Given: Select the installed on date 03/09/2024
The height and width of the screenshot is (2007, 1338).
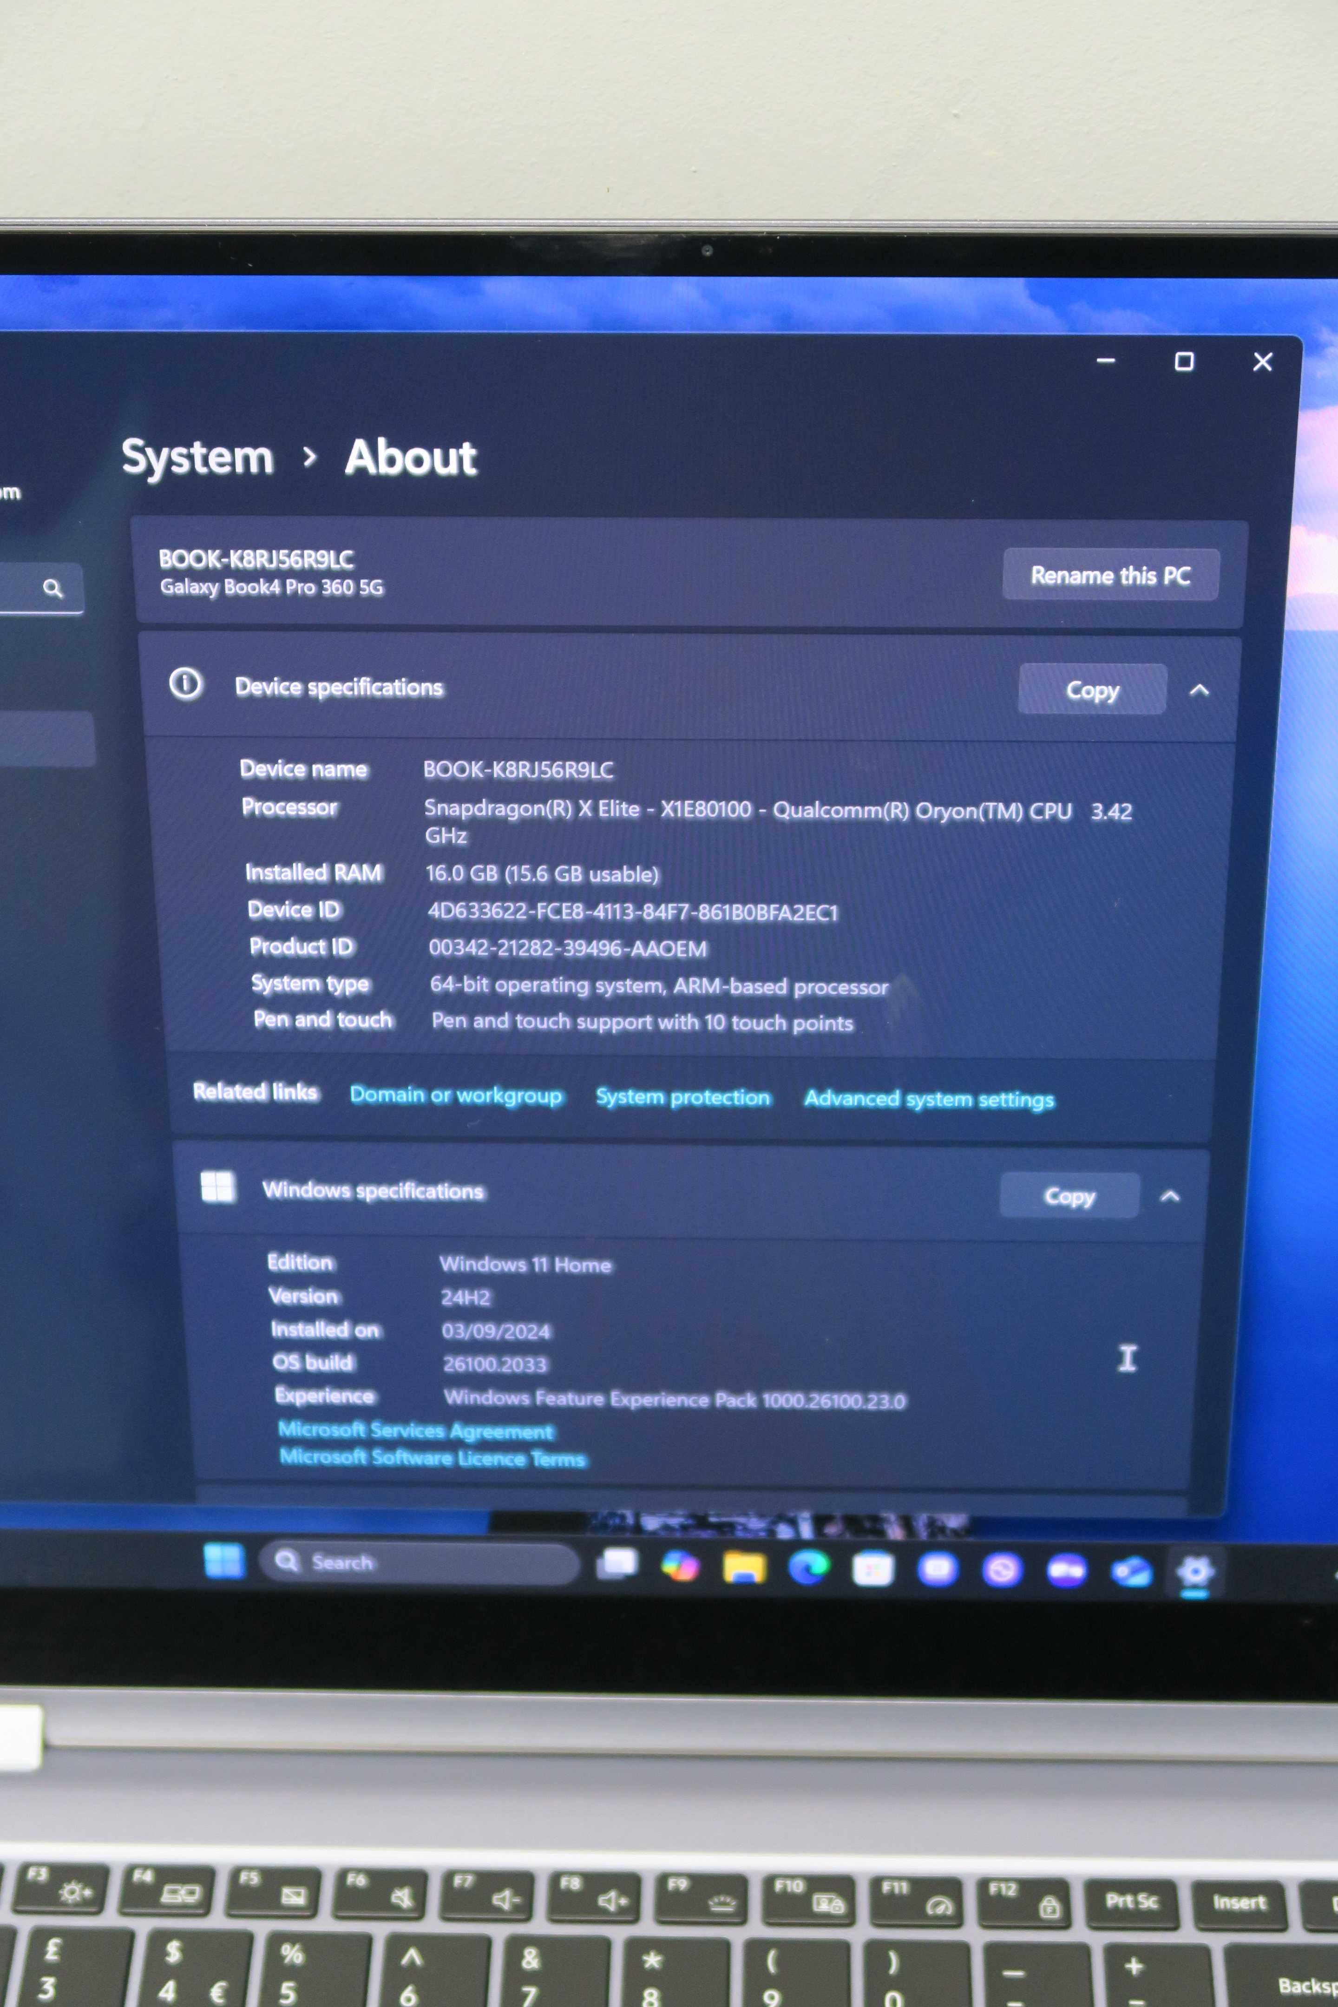Looking at the screenshot, I should click(496, 1330).
